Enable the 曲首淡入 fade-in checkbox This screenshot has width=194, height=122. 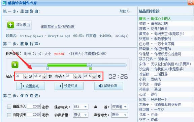pos(9,106)
